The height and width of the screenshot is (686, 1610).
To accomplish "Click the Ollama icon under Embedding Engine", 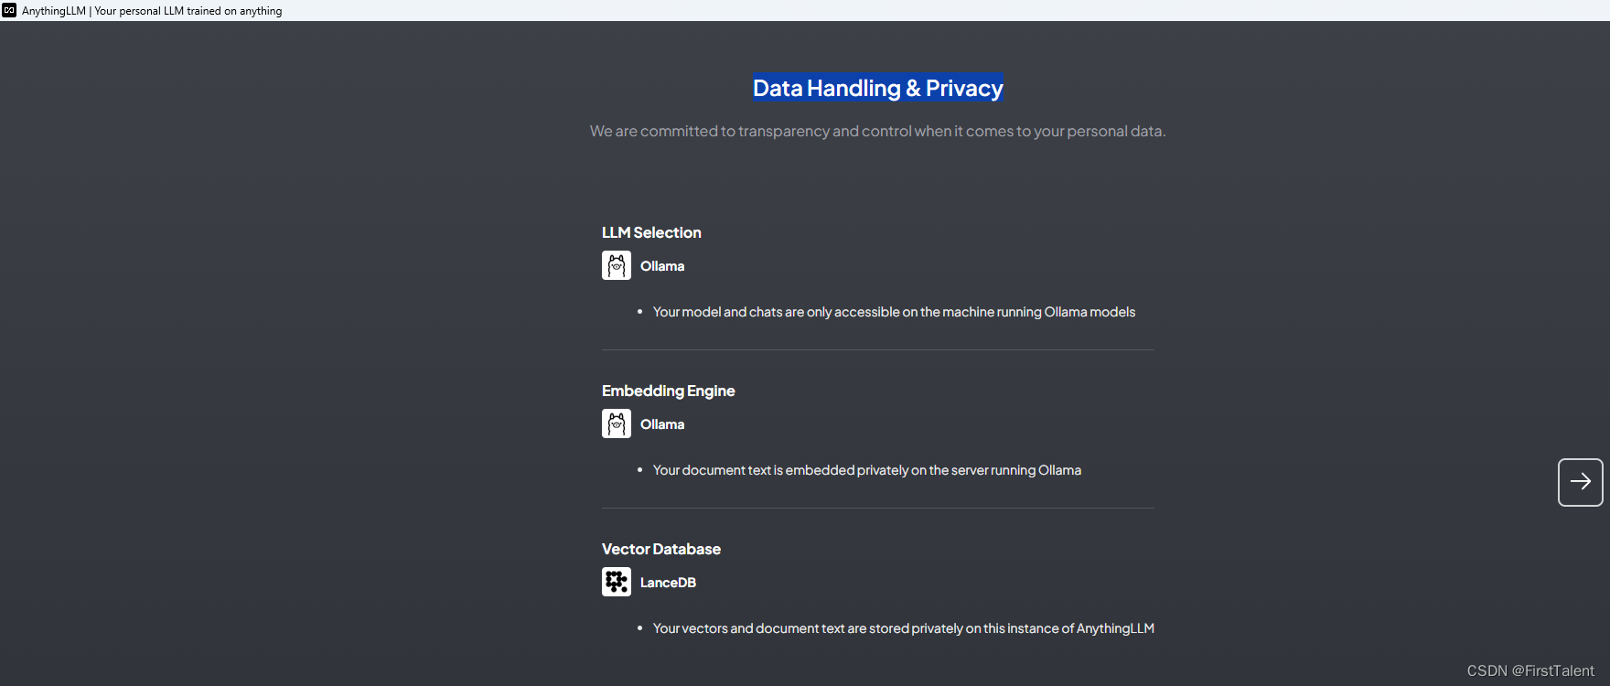I will click(x=617, y=423).
